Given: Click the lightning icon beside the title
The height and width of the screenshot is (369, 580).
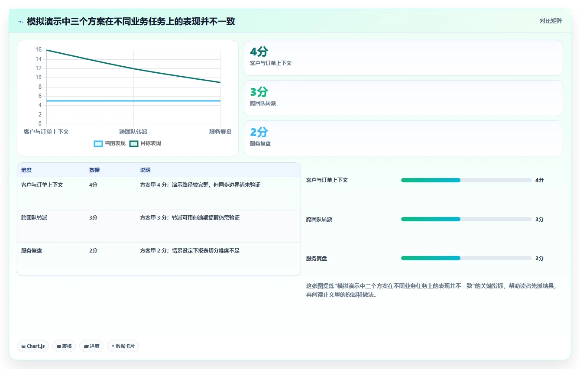Looking at the screenshot, I should [x=21, y=21].
